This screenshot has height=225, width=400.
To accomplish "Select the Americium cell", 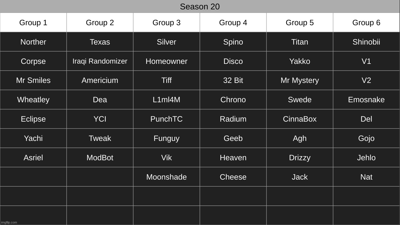I will point(100,80).
